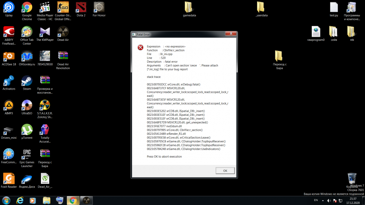Screen dimensions: 365x205
Task: Open Epic Games Launcher shortcut
Action: [x=27, y=155]
